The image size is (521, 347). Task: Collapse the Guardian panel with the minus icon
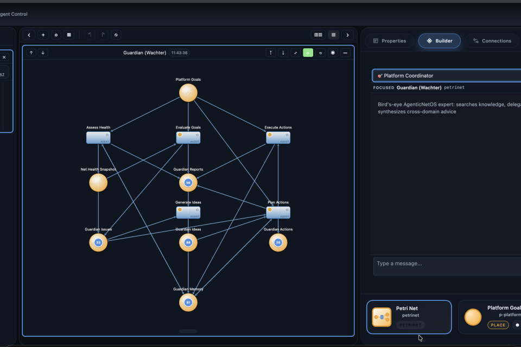(345, 53)
